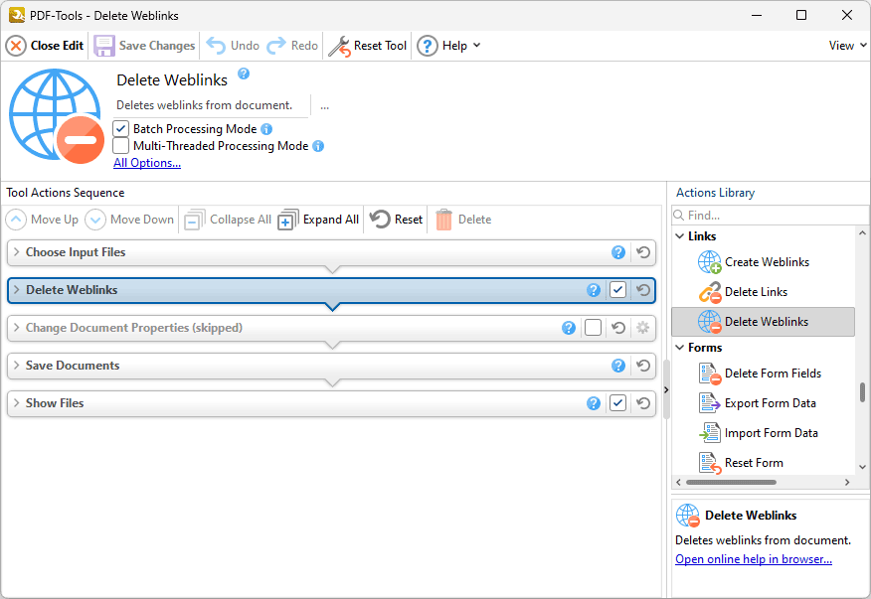The image size is (871, 599).
Task: Click the Actions Library horizontal scrollbar
Action: pyautogui.click(x=731, y=483)
